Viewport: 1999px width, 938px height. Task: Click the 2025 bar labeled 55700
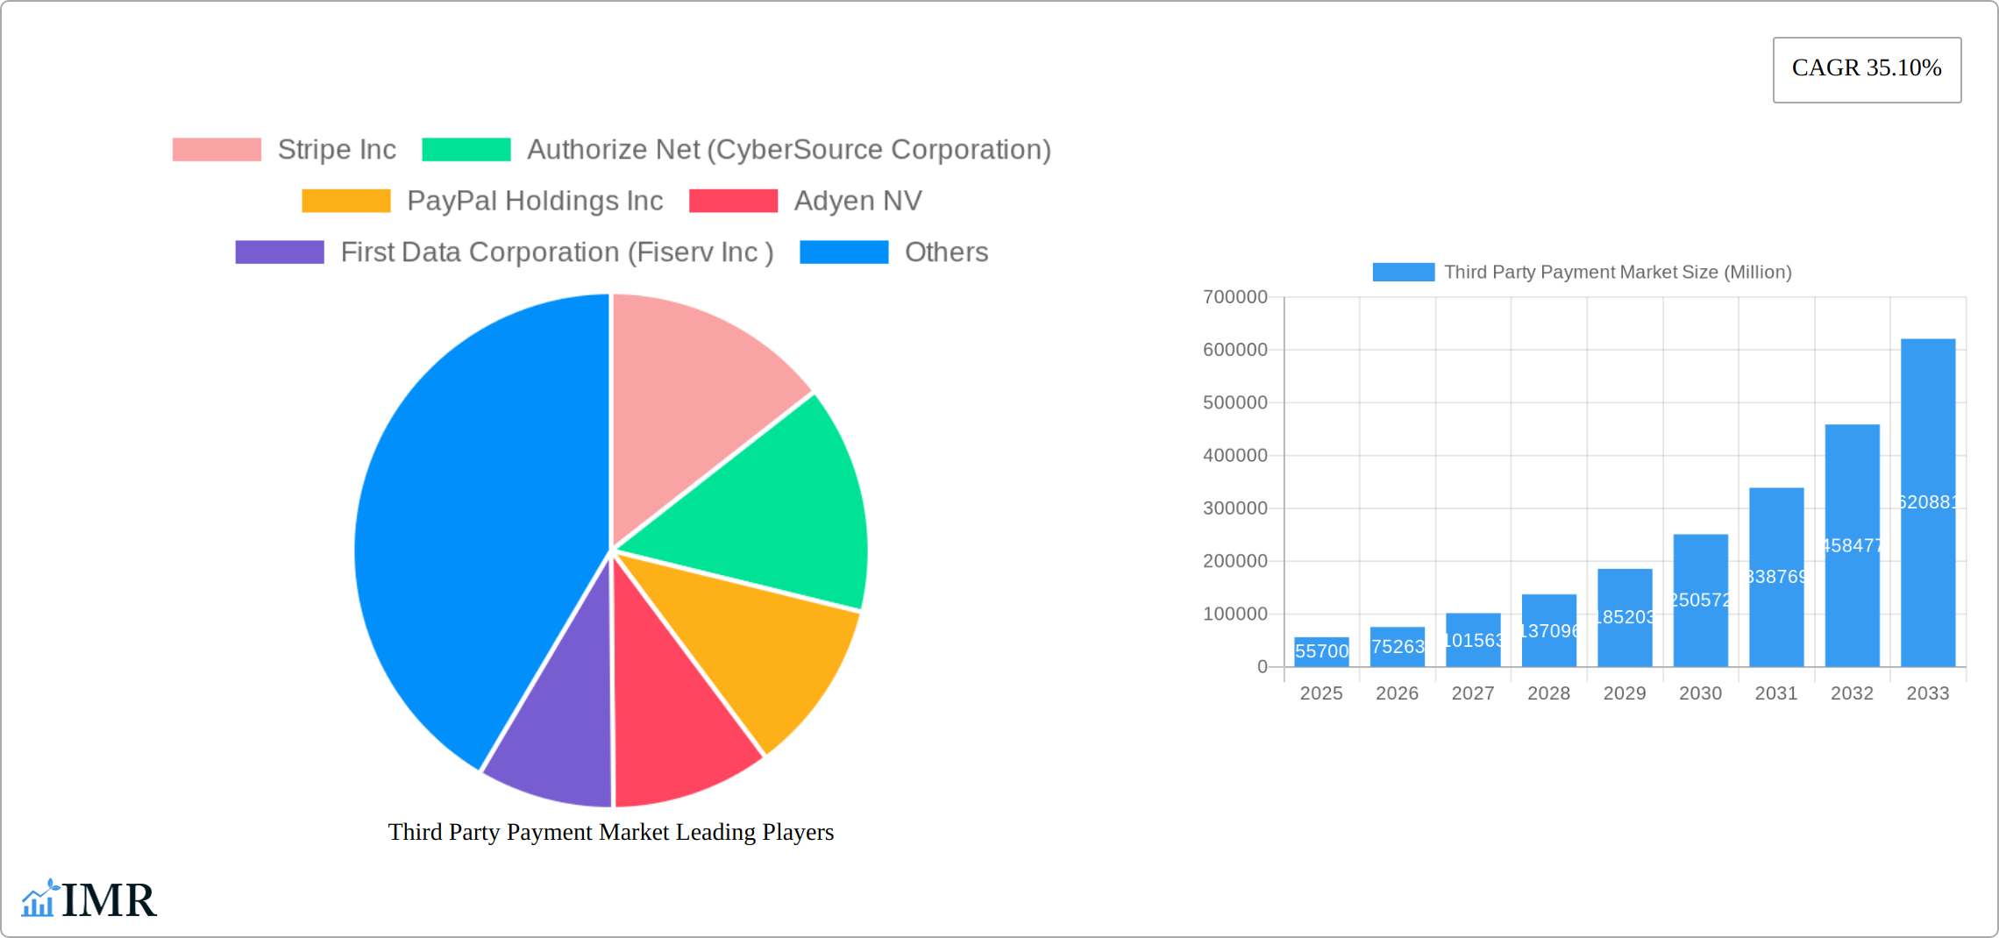point(1321,652)
